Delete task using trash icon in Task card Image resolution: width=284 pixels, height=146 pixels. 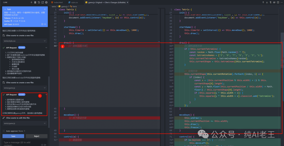point(42,24)
